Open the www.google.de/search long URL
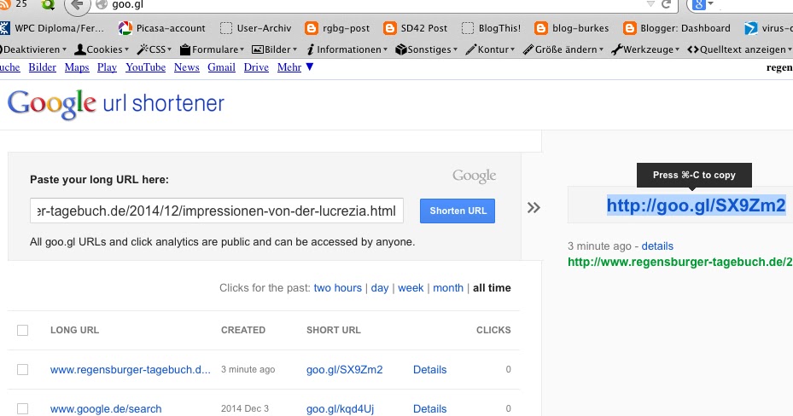793x416 pixels. pyautogui.click(x=106, y=409)
